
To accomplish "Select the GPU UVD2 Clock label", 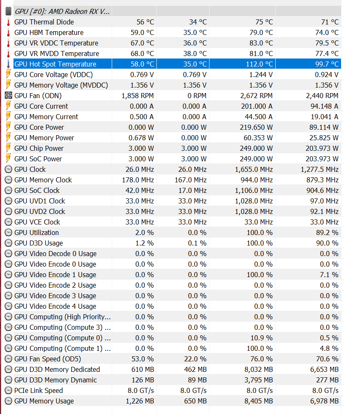I will point(40,211).
